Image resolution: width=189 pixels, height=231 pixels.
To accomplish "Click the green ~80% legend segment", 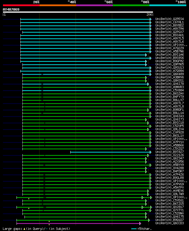I will 131,5.
